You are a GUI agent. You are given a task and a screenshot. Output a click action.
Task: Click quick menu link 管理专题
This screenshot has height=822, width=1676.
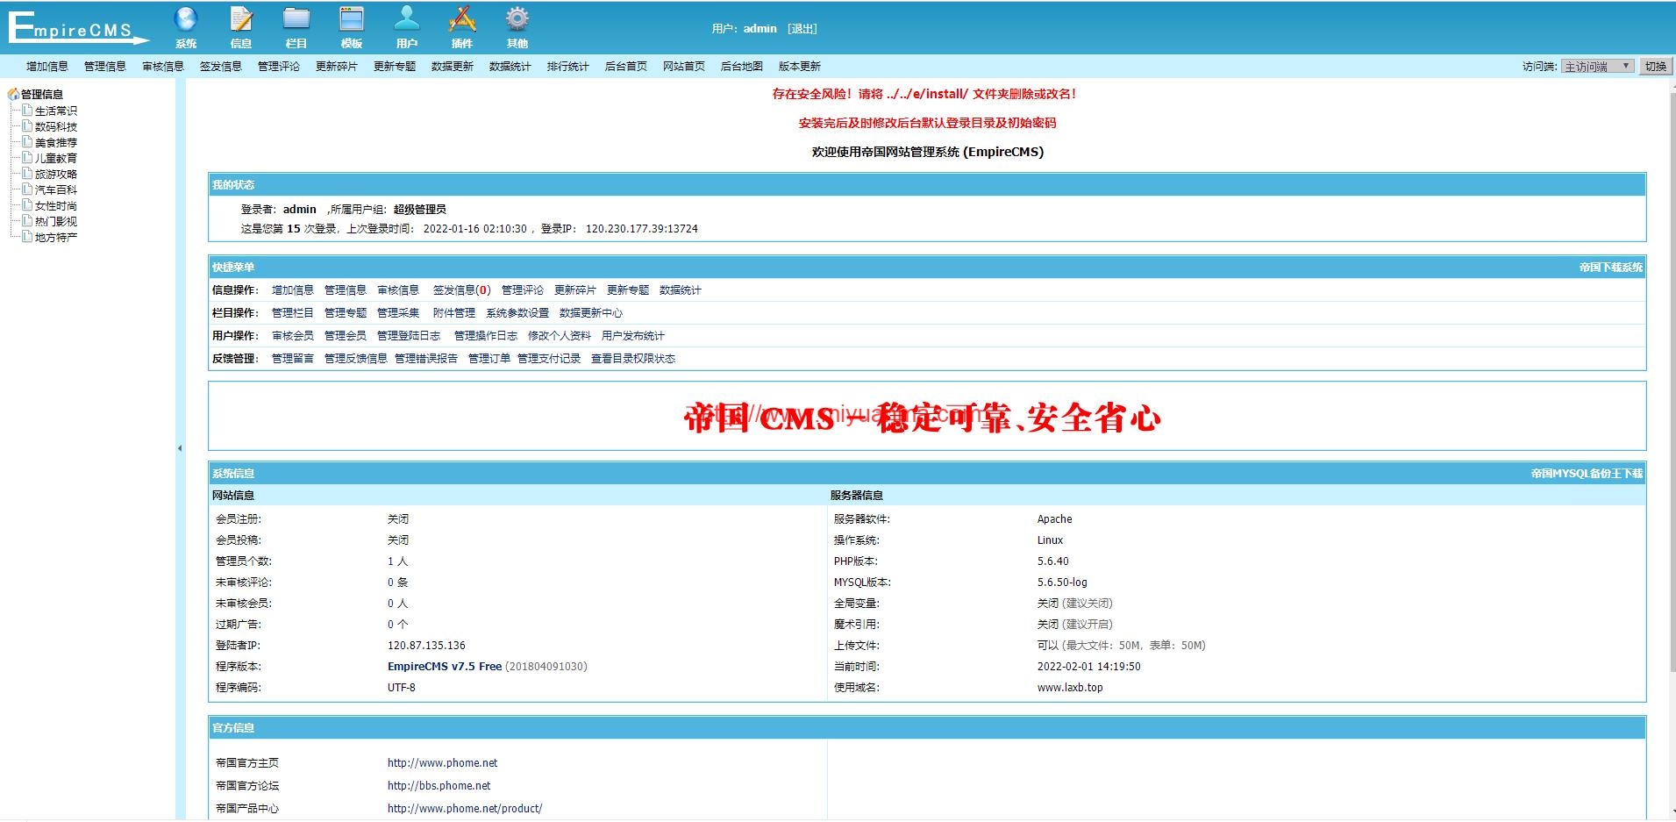click(x=346, y=313)
